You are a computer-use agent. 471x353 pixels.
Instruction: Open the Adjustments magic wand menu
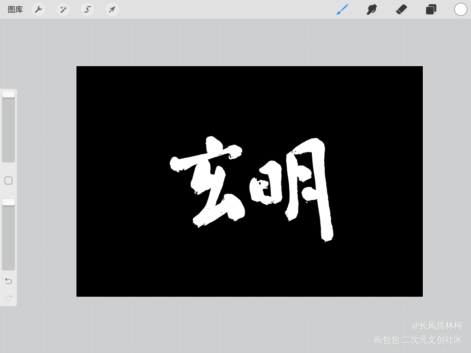coord(63,10)
